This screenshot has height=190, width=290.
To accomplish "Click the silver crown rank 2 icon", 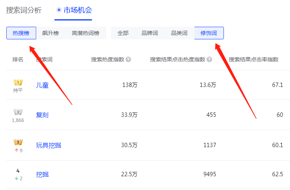I will click(18, 112).
